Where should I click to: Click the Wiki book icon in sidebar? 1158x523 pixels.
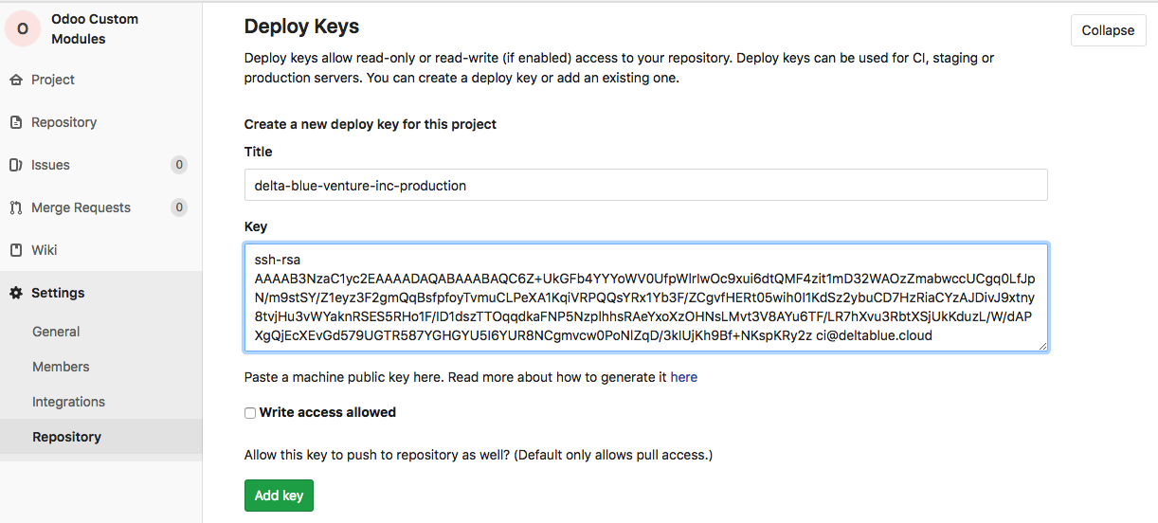(x=15, y=250)
